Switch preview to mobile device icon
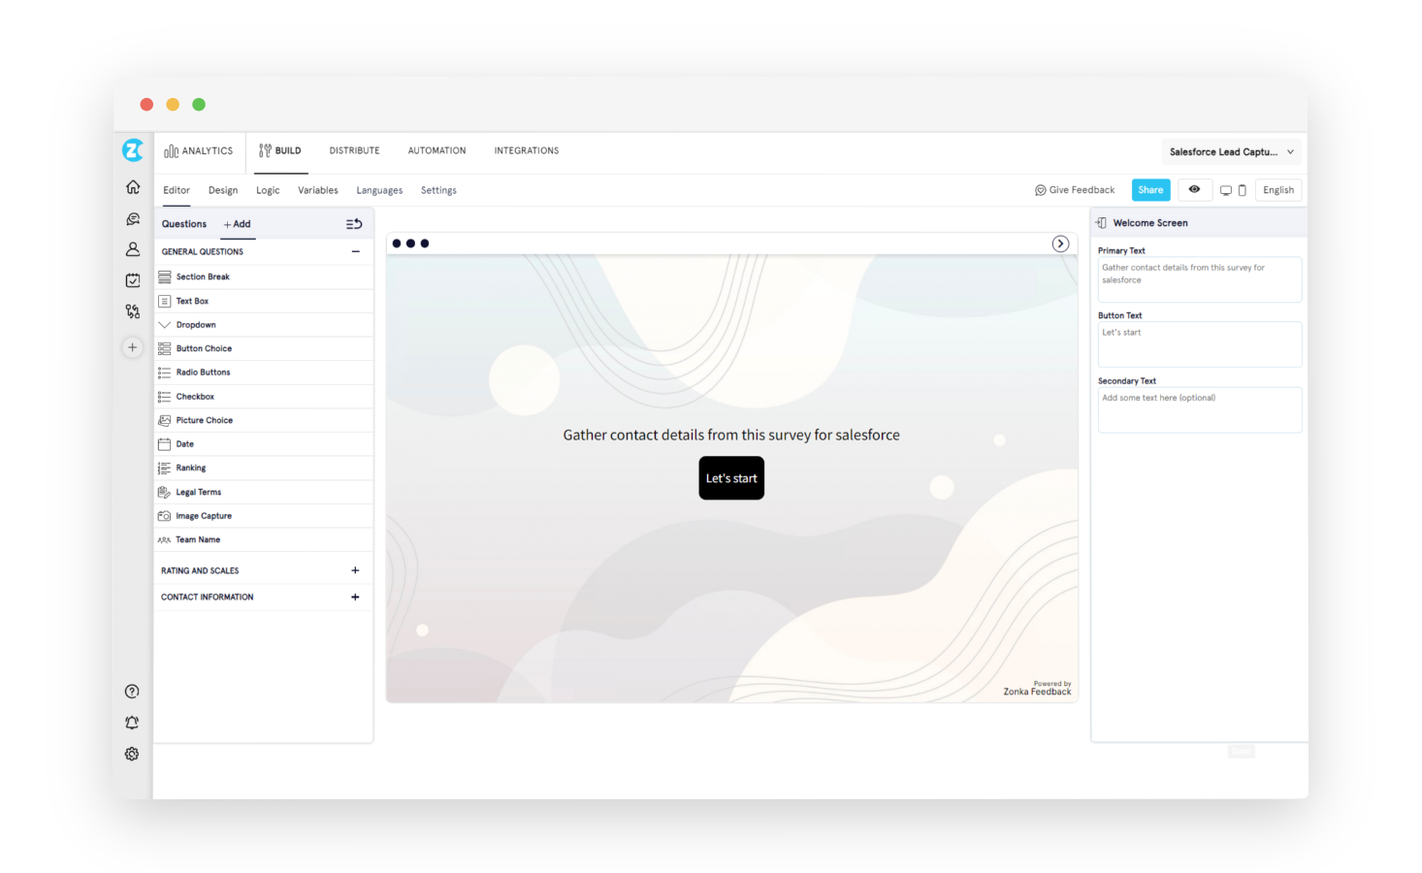The image size is (1422, 873). click(x=1241, y=189)
